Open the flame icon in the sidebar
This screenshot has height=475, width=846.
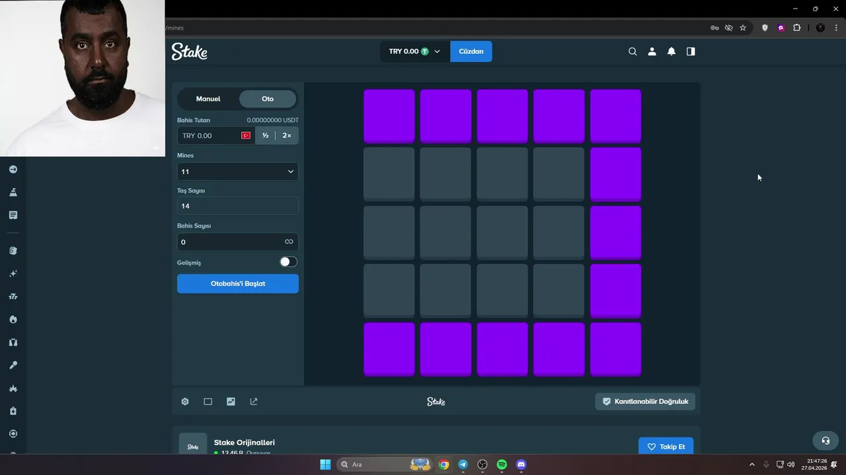click(x=13, y=319)
